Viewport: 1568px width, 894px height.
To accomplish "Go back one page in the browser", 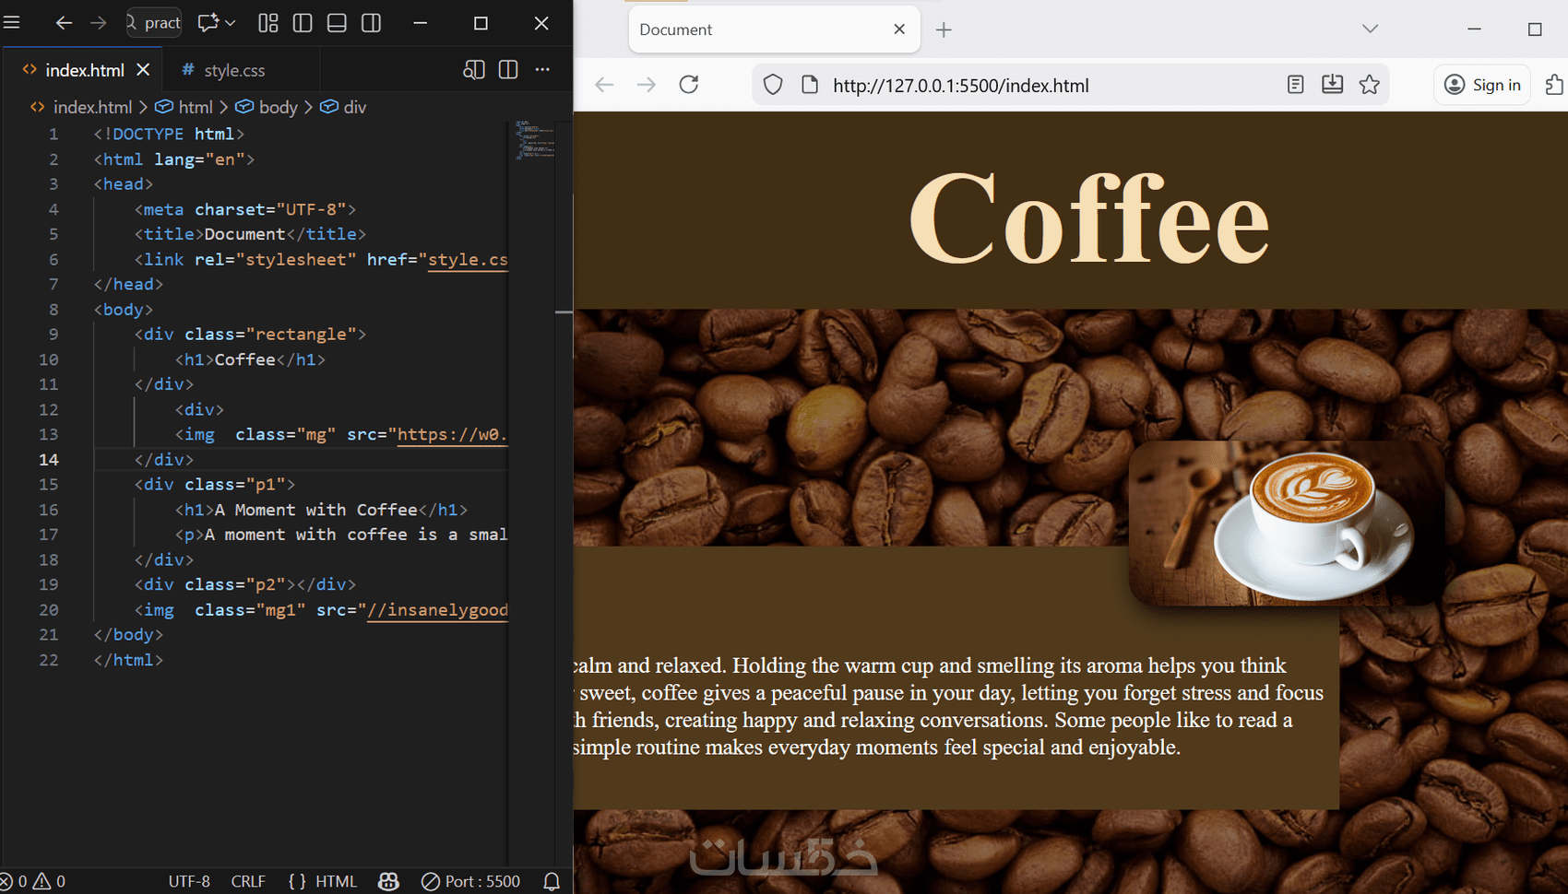I will [604, 85].
